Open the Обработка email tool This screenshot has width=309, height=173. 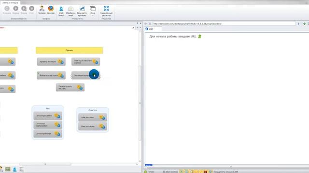[x=70, y=11]
